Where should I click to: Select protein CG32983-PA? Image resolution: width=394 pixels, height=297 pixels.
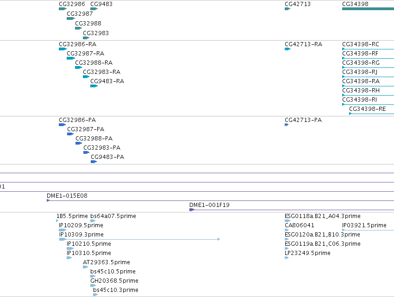click(x=87, y=152)
